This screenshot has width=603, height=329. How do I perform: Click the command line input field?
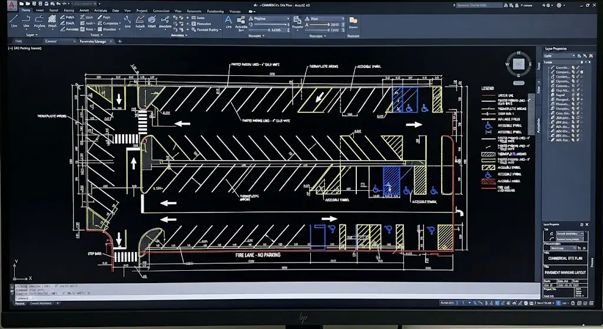pos(277,298)
